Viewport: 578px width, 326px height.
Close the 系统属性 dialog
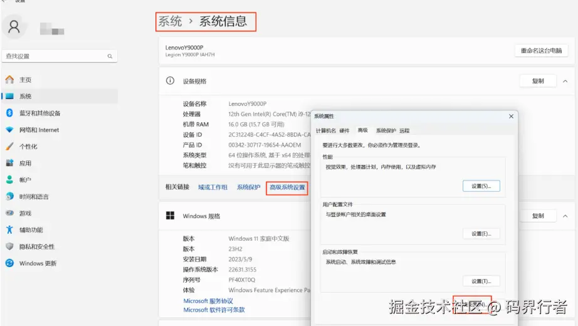511,116
